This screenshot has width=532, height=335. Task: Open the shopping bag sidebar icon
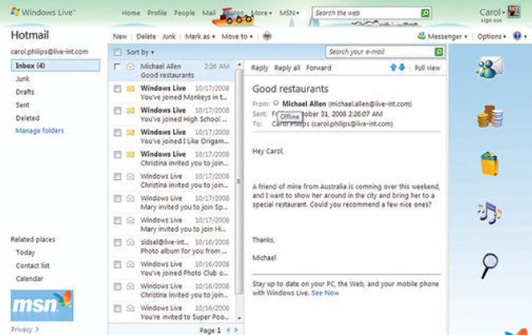[490, 164]
